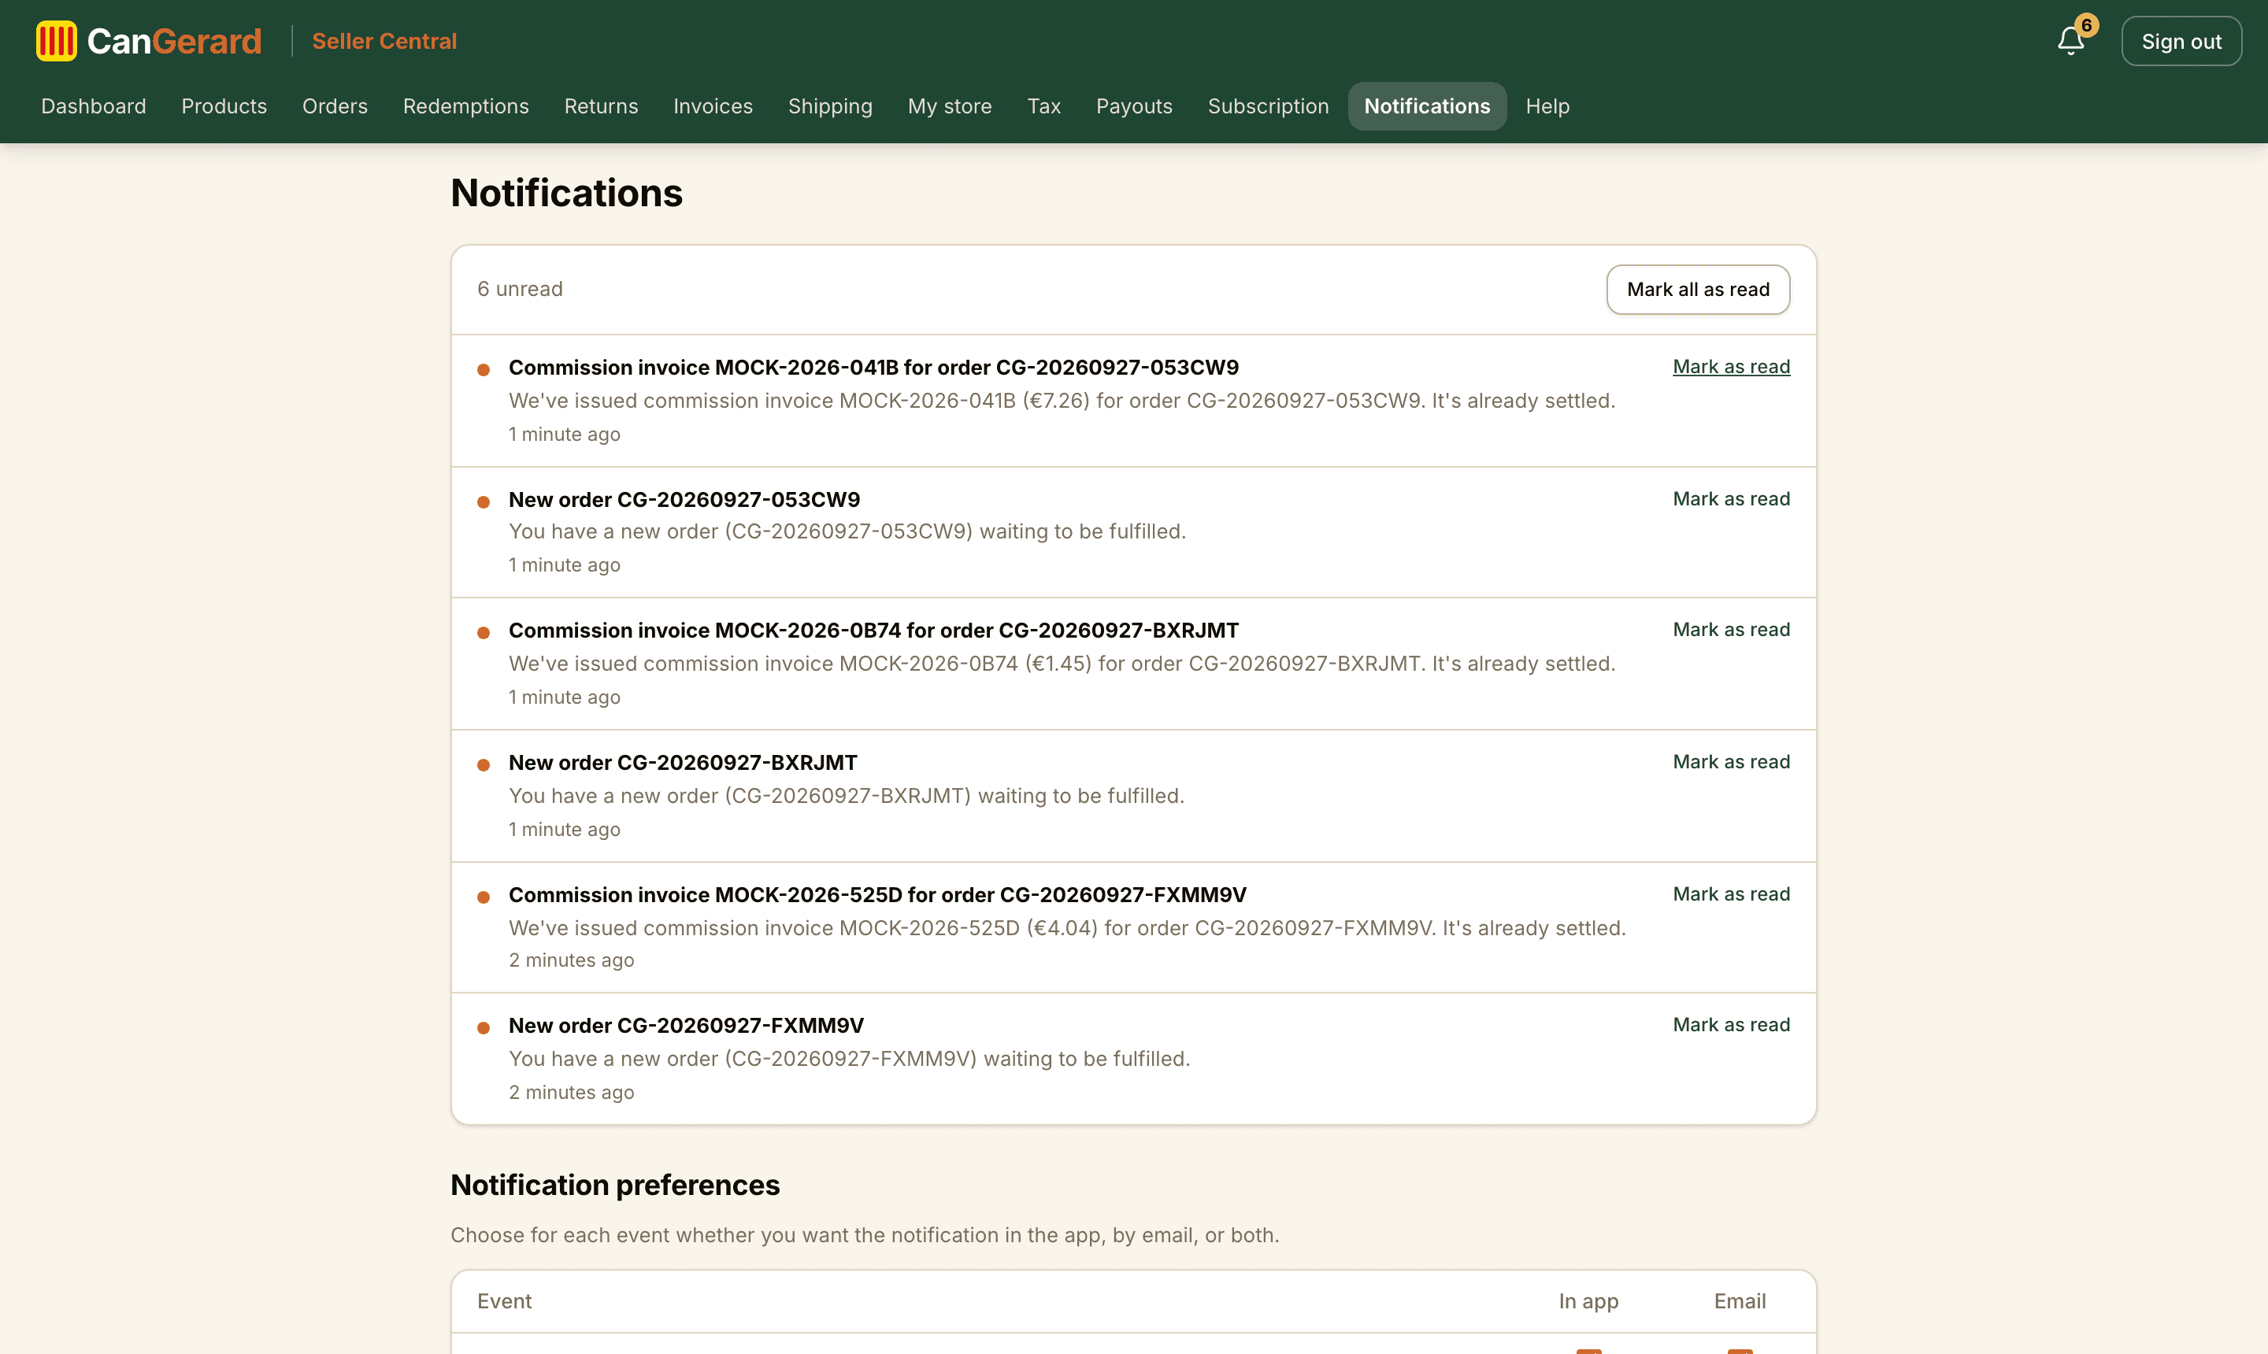Screen dimensions: 2268x1354
Task: Click Mark all as read button
Action: point(1698,289)
